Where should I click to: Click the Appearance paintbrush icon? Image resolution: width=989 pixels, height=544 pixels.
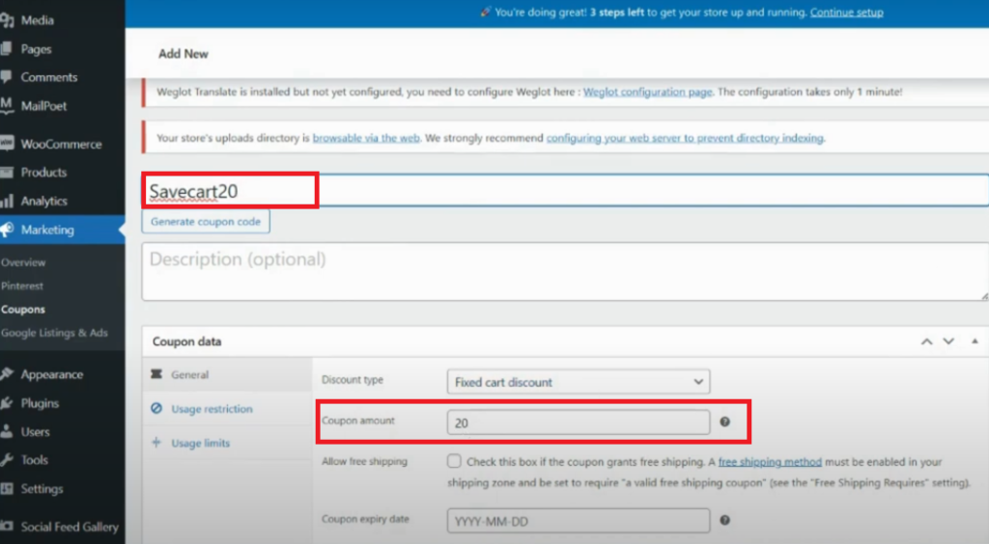click(7, 374)
